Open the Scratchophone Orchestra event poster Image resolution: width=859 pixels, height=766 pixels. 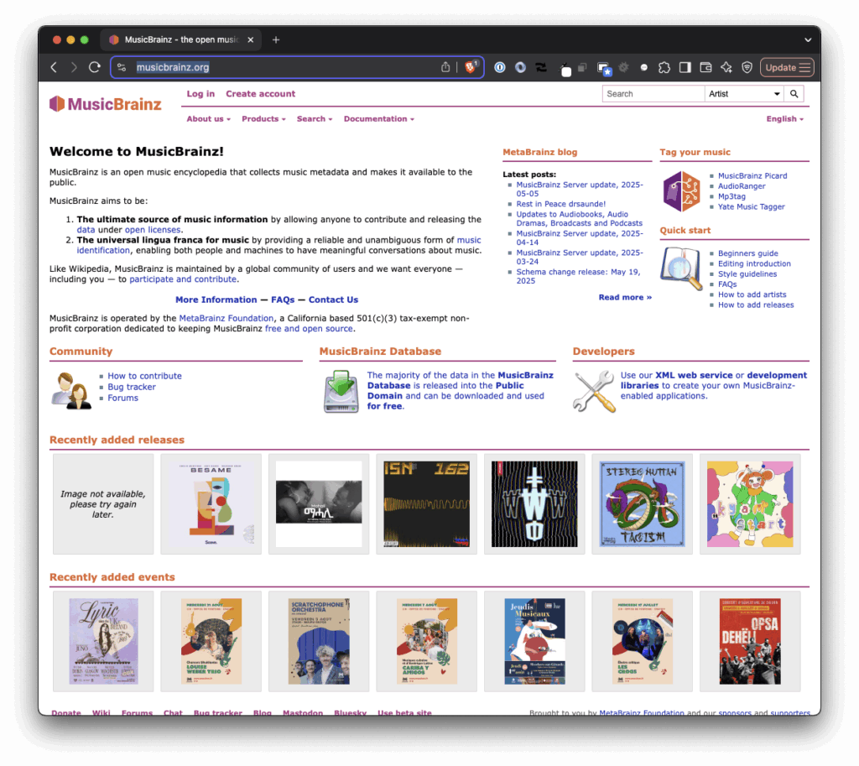pyautogui.click(x=319, y=641)
